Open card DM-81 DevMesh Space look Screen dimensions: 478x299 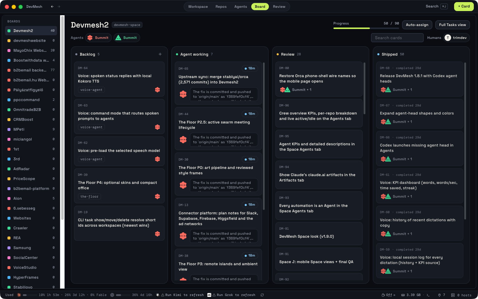point(319,234)
